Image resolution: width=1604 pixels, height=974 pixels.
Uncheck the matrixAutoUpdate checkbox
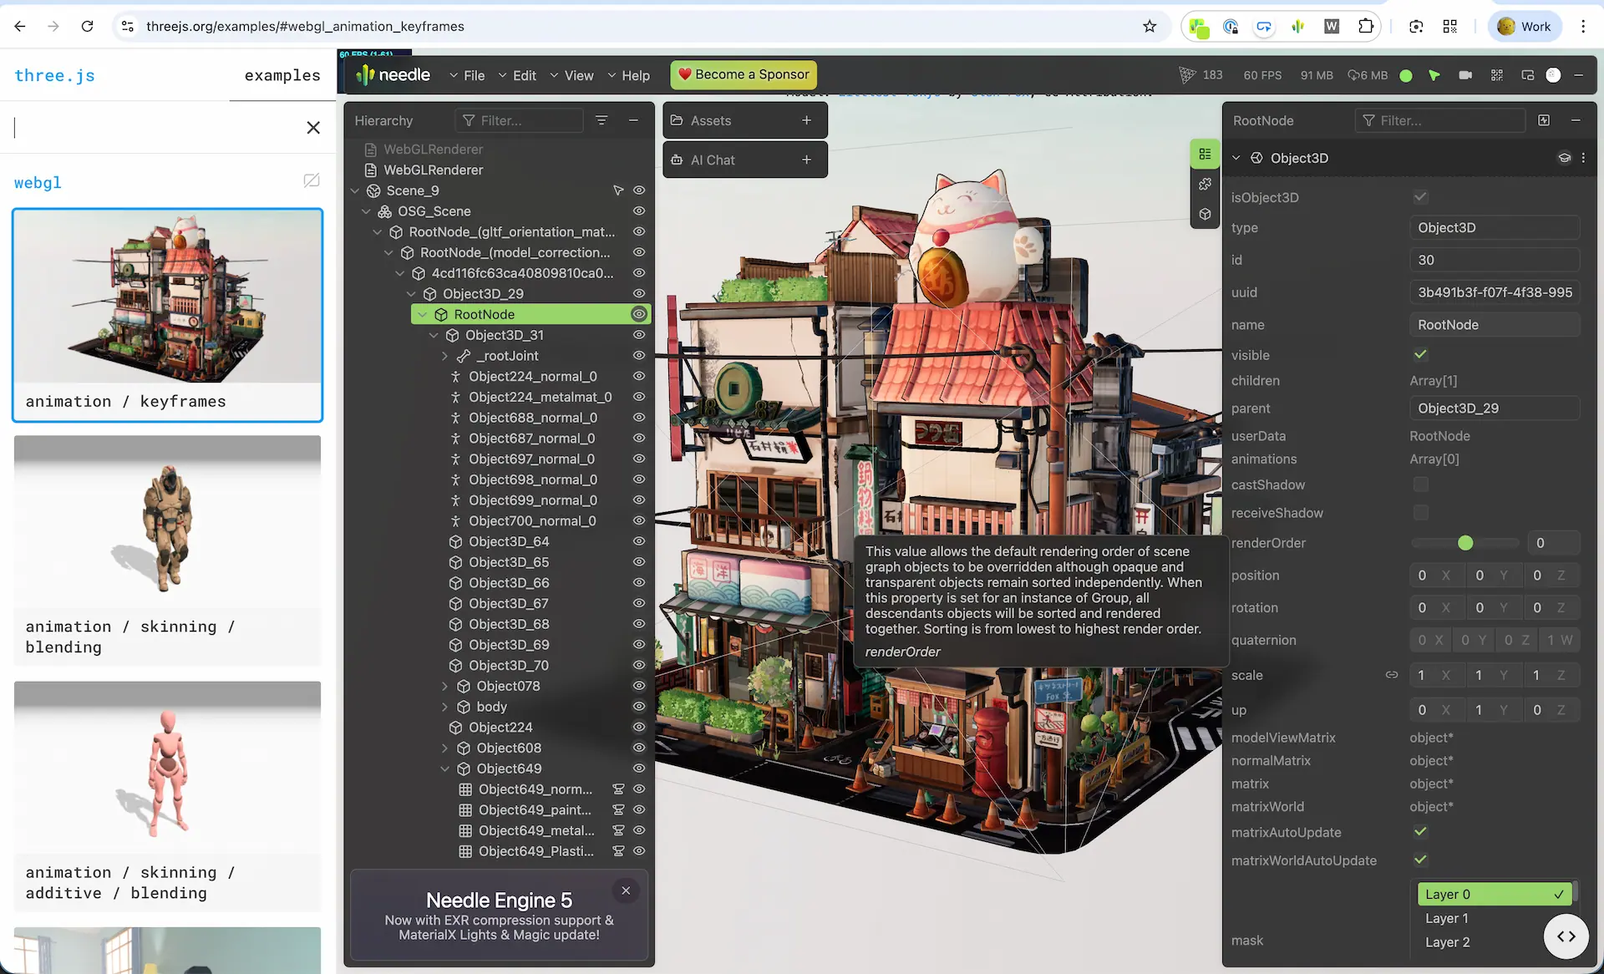tap(1420, 832)
